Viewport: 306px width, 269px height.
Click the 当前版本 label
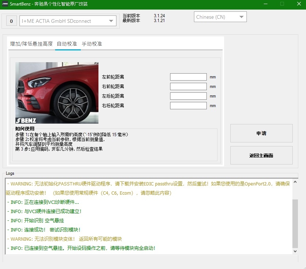click(132, 15)
